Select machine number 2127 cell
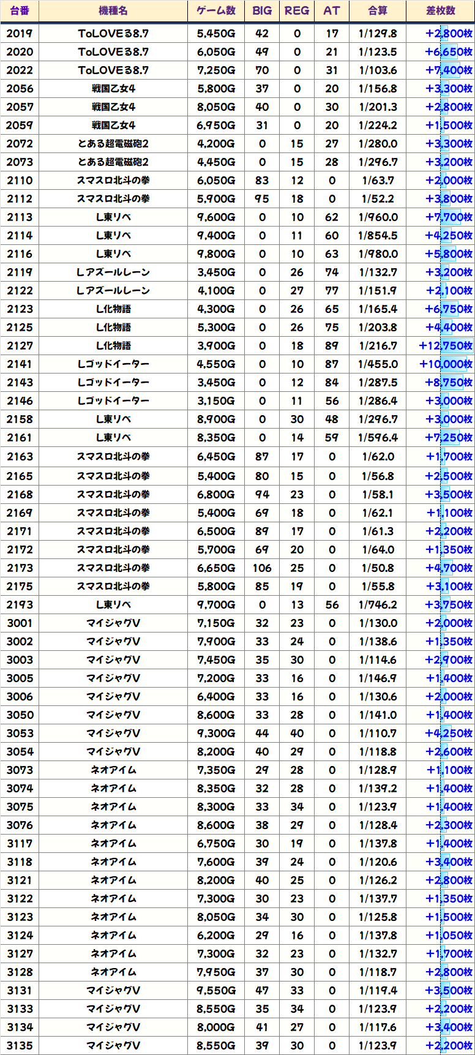475x1055 pixels. click(20, 346)
